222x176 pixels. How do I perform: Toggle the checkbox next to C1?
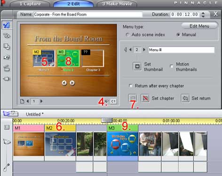pos(107,101)
